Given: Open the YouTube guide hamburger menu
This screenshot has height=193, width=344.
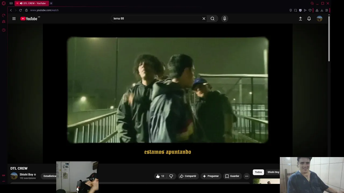Looking at the screenshot, I should coord(14,18).
